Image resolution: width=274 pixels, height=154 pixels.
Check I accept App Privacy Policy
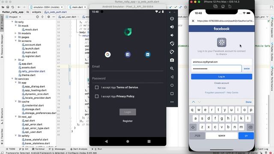click(97, 96)
